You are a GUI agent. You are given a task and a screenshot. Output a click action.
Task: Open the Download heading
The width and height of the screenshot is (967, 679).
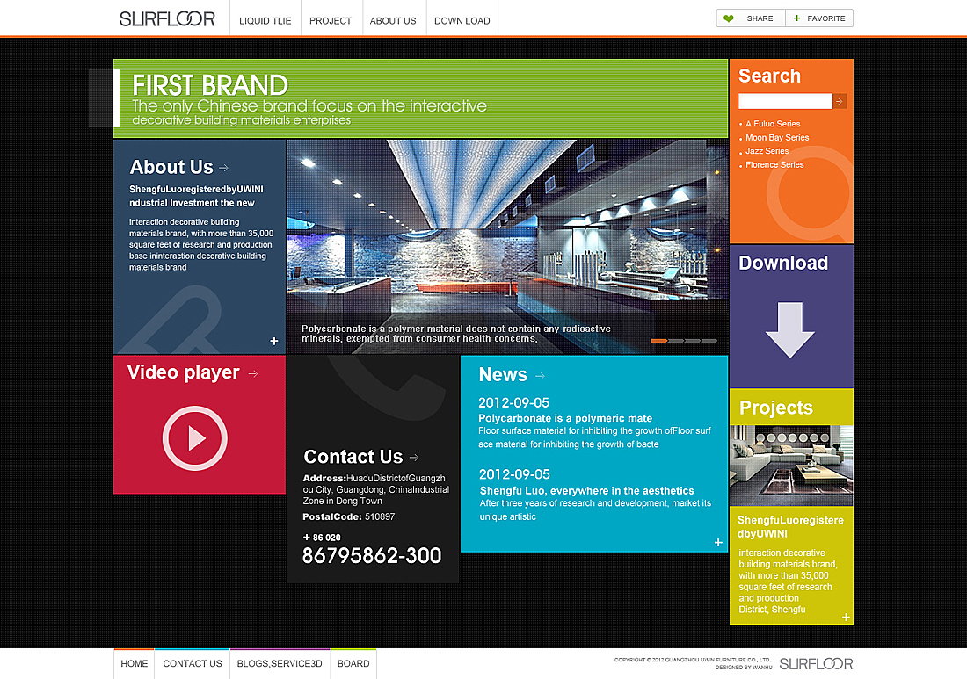[783, 264]
